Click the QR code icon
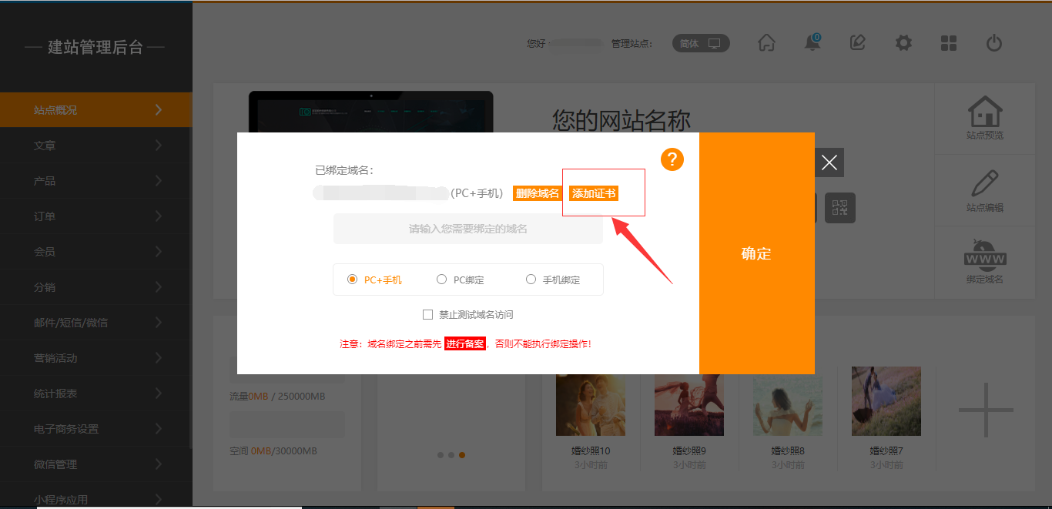This screenshot has height=509, width=1052. coord(840,208)
